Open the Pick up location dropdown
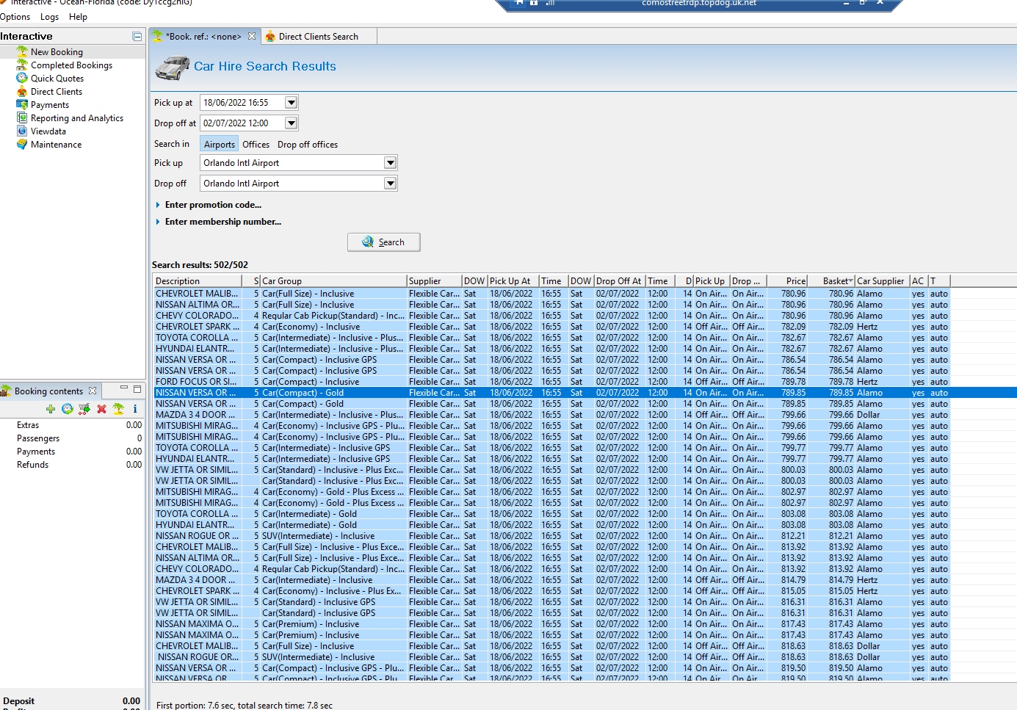Image resolution: width=1017 pixels, height=710 pixels. click(391, 163)
